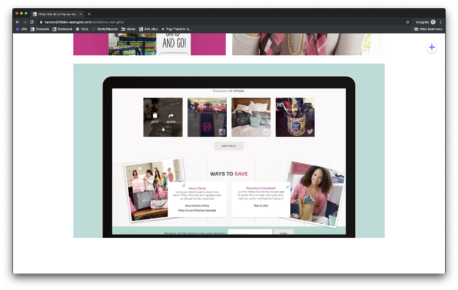Open the Page Transition bookmark

[176, 29]
